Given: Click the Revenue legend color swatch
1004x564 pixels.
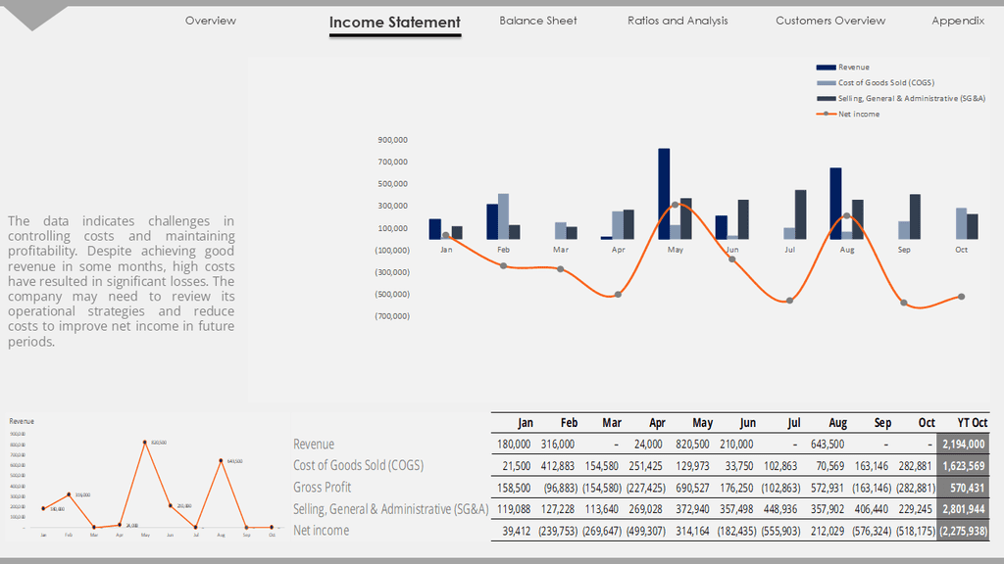Looking at the screenshot, I should tap(826, 68).
